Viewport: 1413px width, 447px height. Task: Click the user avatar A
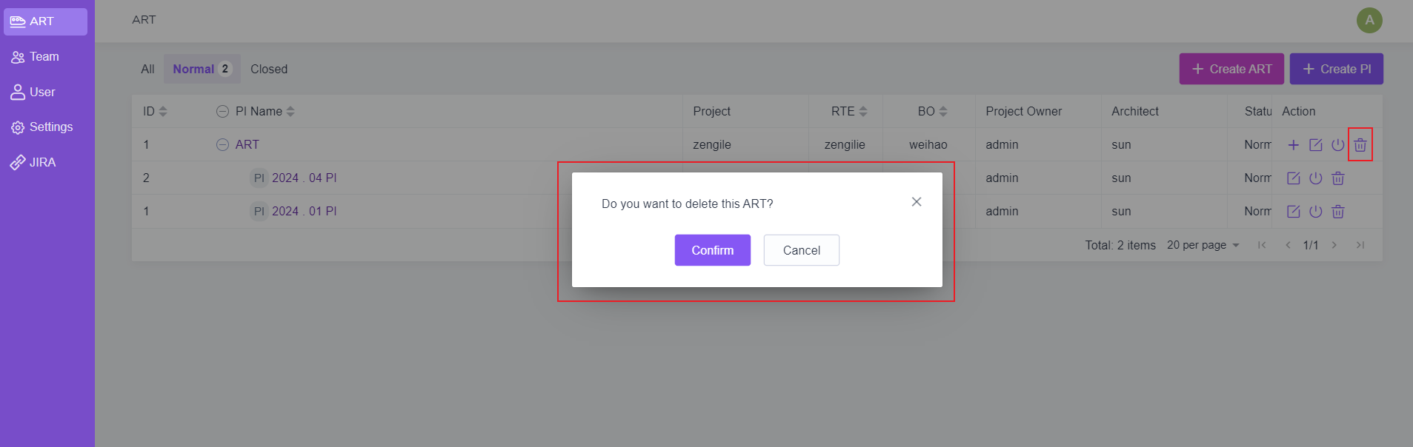coord(1369,20)
